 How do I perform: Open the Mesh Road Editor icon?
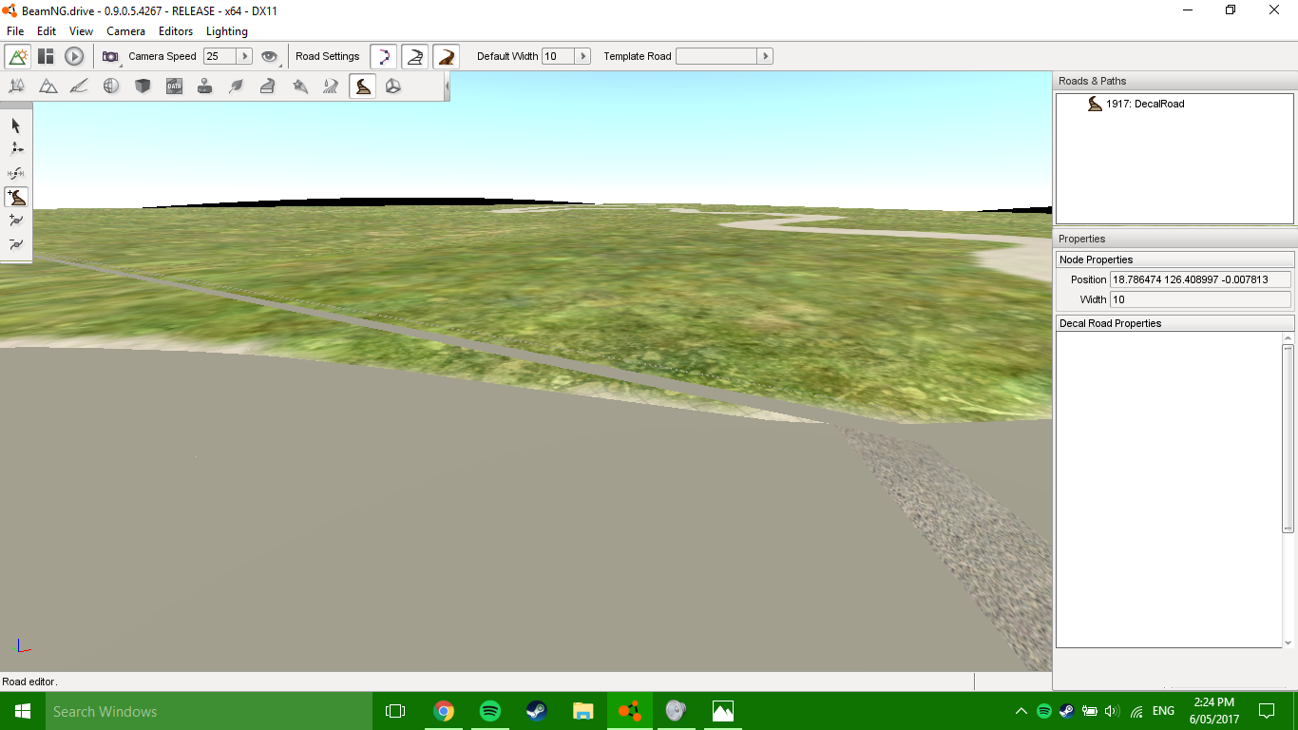(x=268, y=86)
